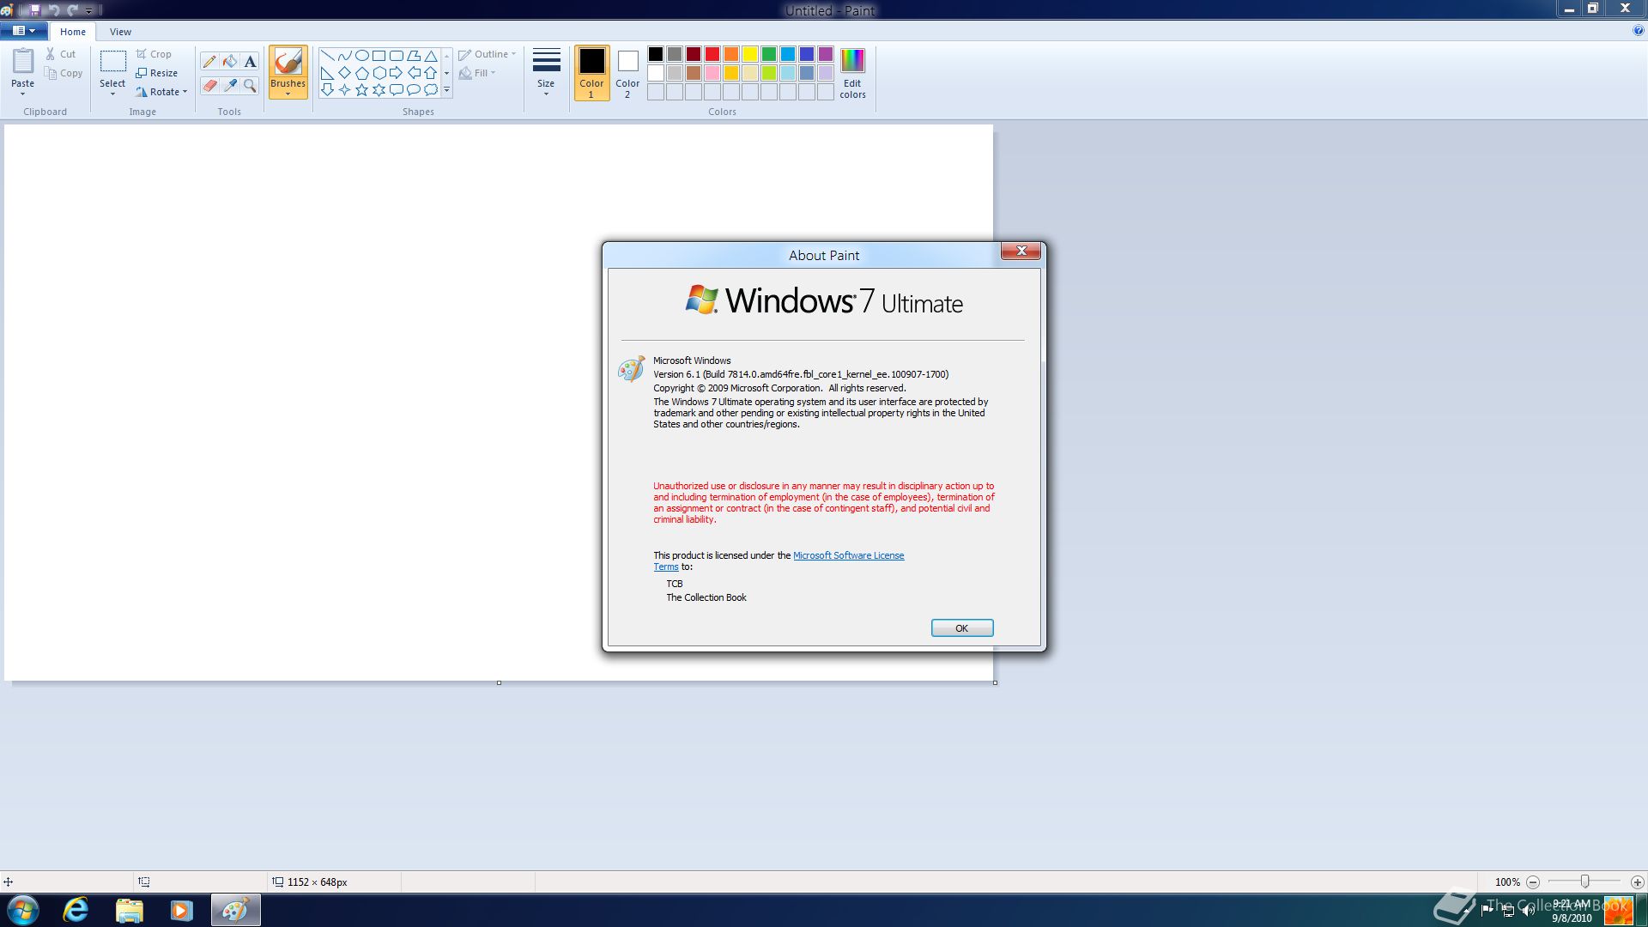The height and width of the screenshot is (927, 1648).
Task: Open the Paint application menu button
Action: [23, 31]
